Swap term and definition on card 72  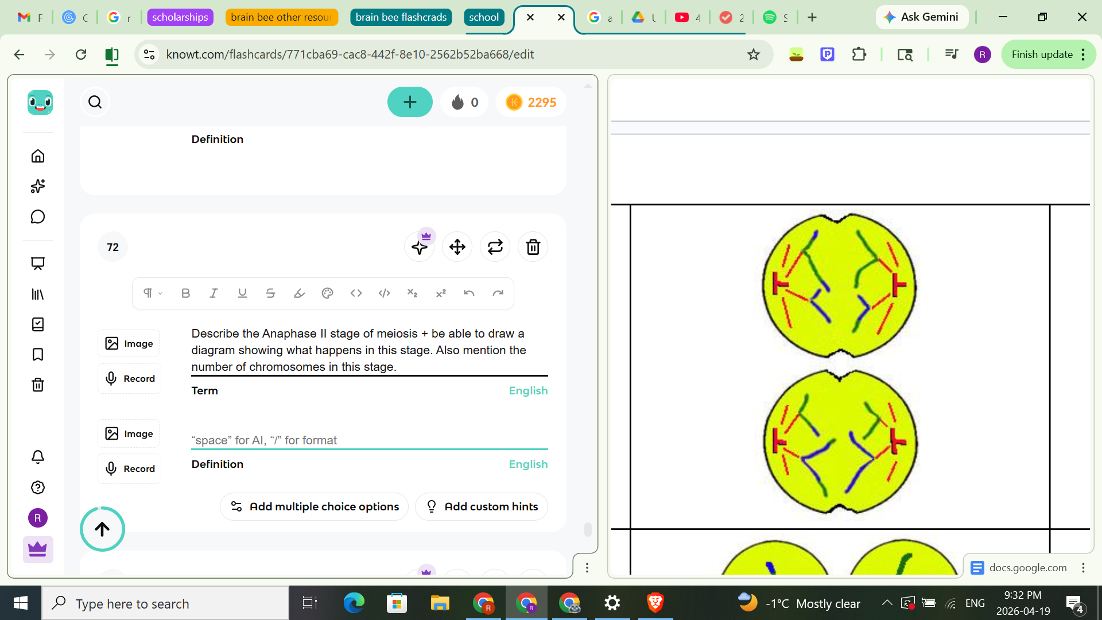(x=495, y=246)
